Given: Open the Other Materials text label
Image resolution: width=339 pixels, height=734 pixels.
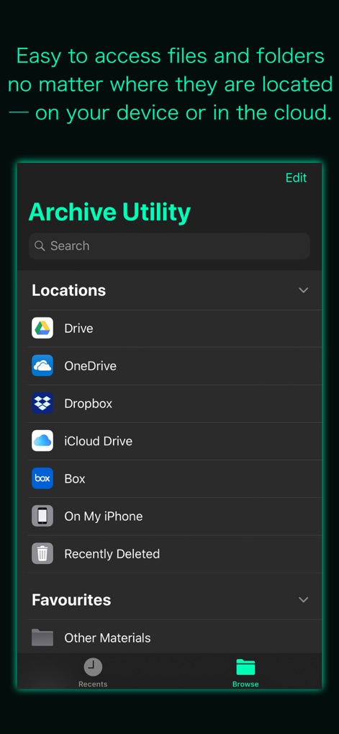Looking at the screenshot, I should [107, 637].
